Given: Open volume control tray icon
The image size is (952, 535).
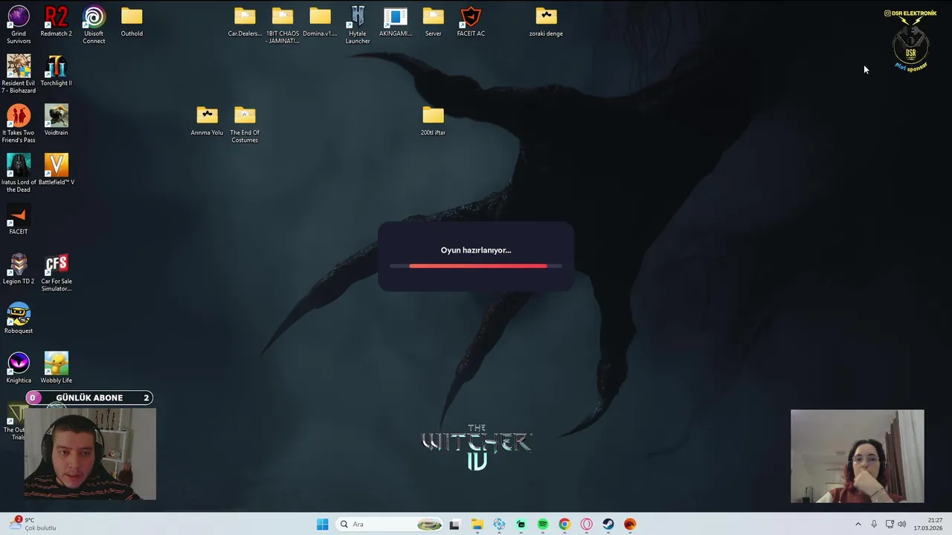Looking at the screenshot, I should pos(902,524).
